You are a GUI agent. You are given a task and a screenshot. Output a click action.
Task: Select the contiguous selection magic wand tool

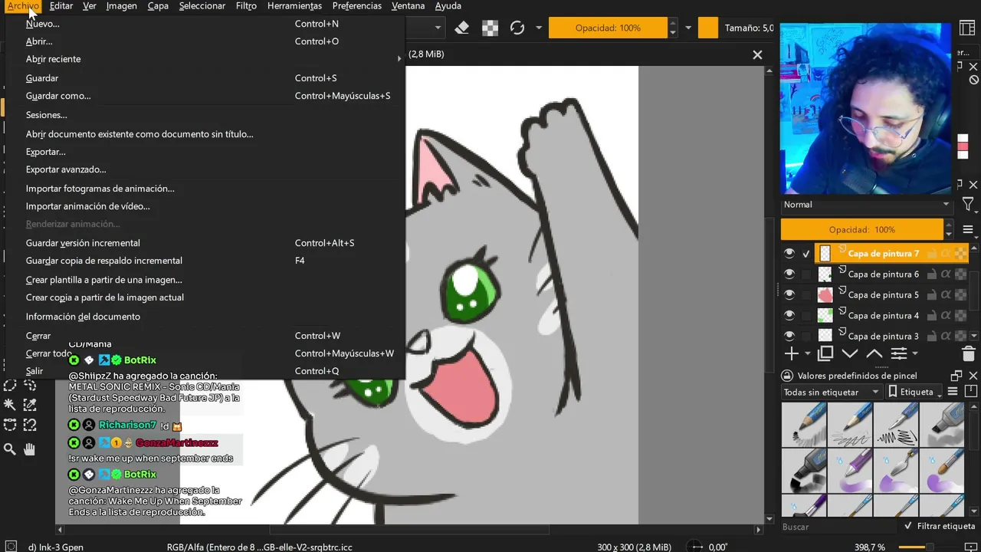(10, 405)
